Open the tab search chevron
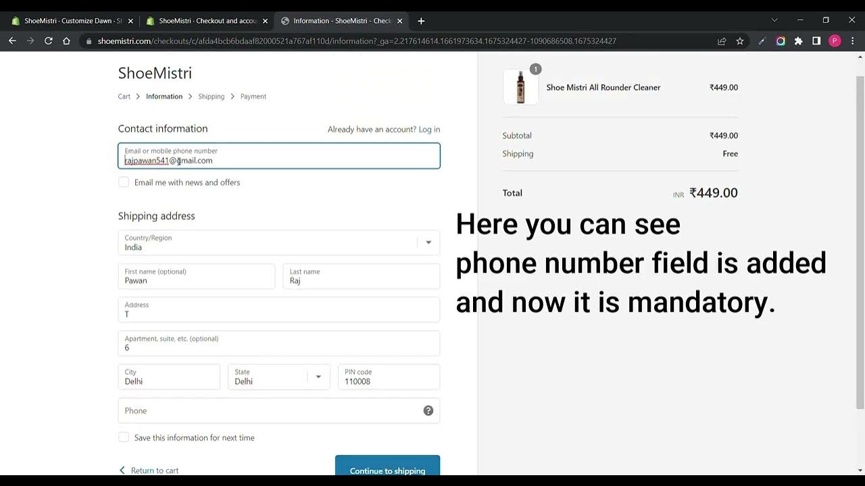The image size is (865, 486). [774, 20]
